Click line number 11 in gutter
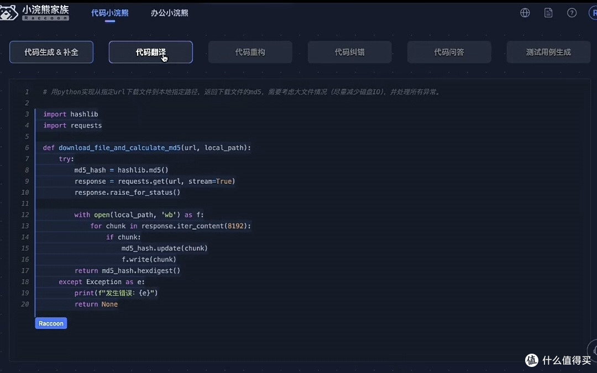Image resolution: width=597 pixels, height=373 pixels. tap(25, 204)
